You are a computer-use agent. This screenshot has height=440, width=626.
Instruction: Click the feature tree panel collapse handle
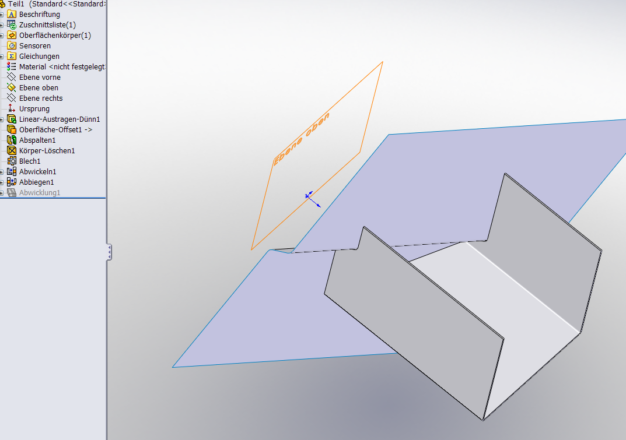click(x=109, y=252)
